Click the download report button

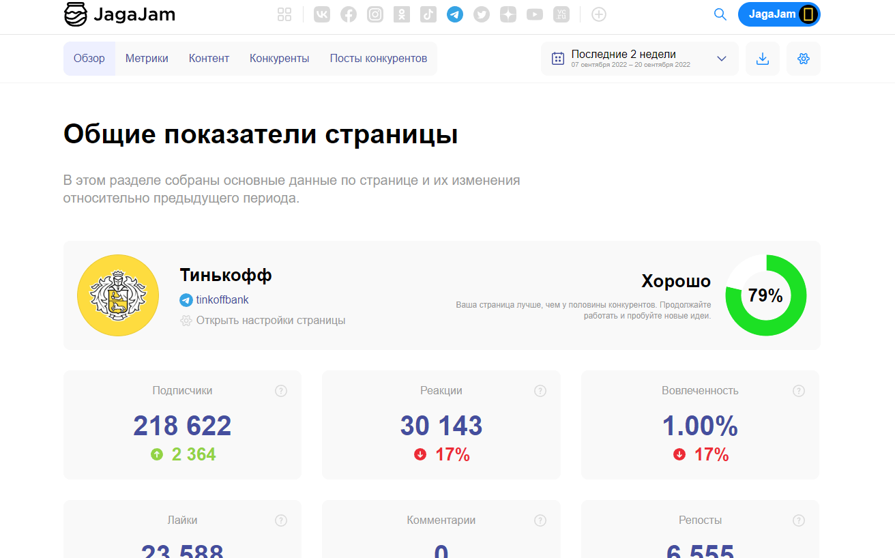point(763,59)
